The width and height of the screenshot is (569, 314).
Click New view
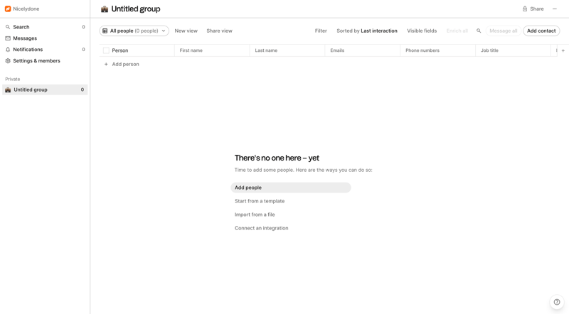click(186, 31)
